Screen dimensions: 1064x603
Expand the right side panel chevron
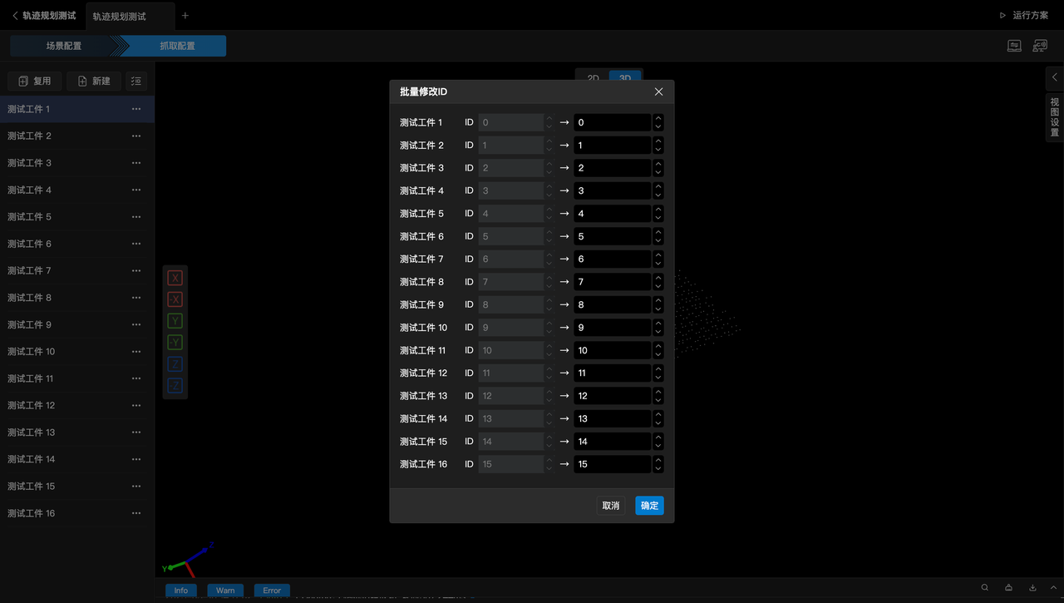point(1054,77)
